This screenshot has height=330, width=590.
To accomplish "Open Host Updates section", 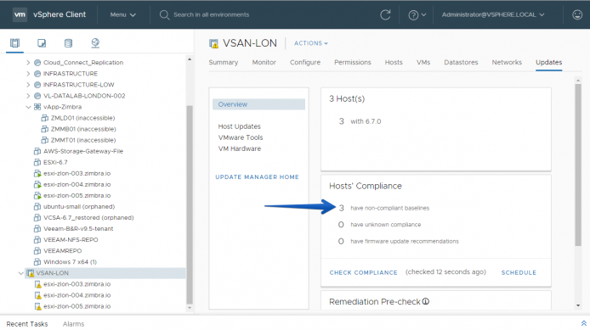I will [239, 126].
